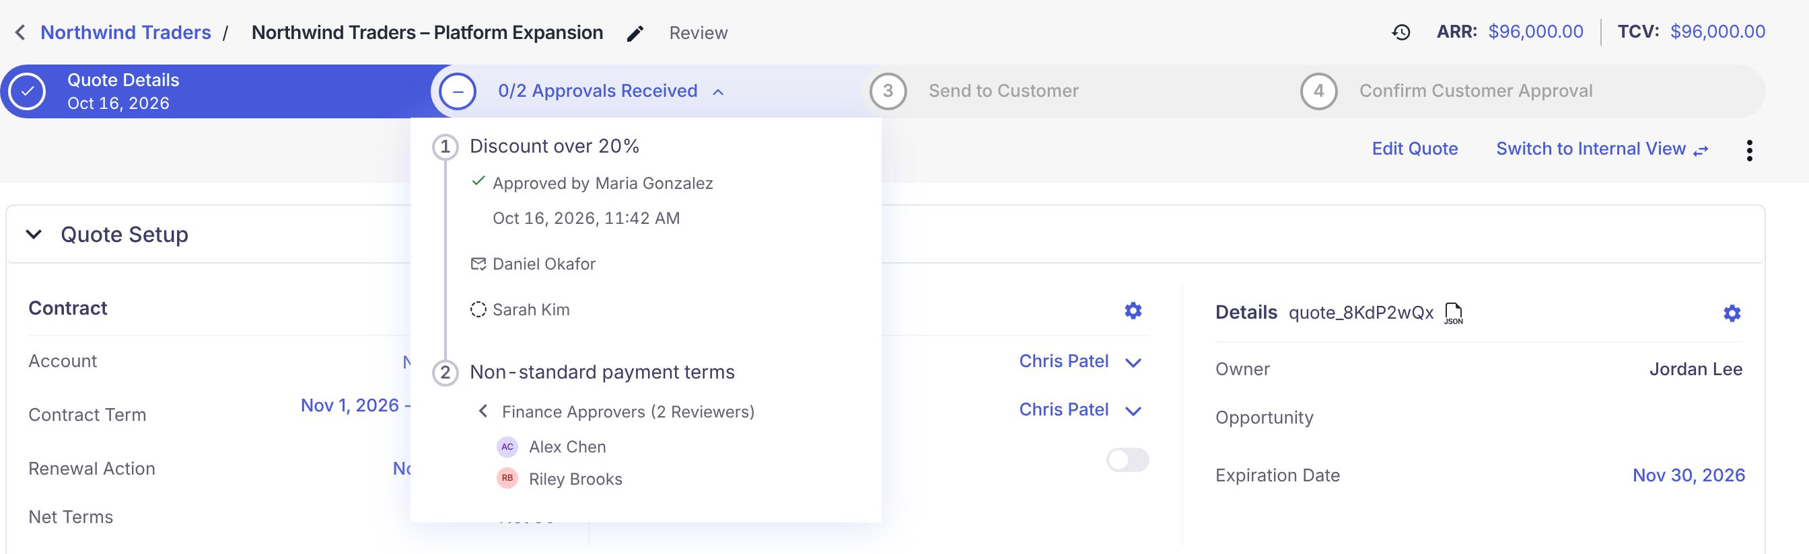Go to Northwind Traders breadcrumb link

126,32
